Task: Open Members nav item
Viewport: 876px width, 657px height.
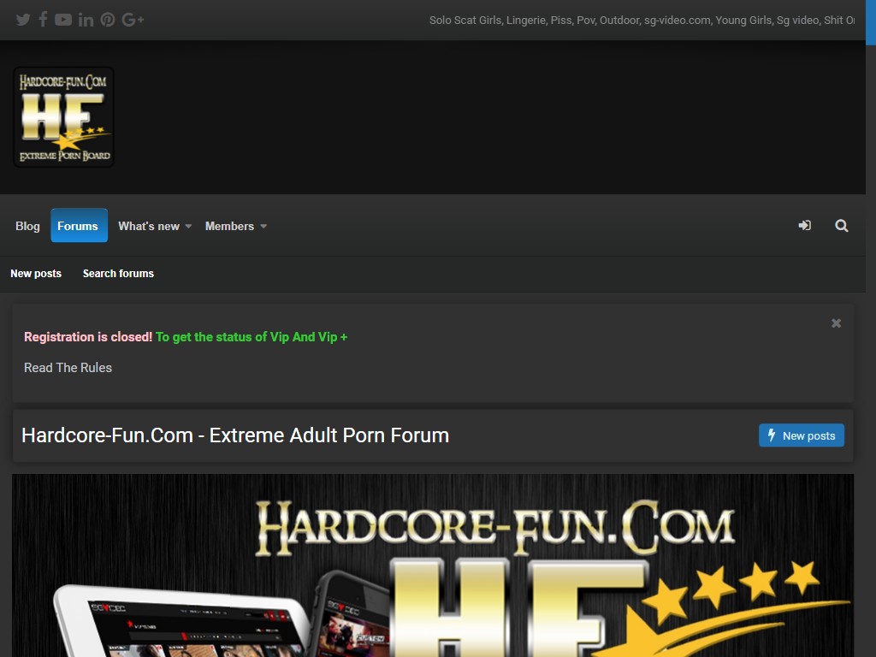Action: pyautogui.click(x=229, y=226)
